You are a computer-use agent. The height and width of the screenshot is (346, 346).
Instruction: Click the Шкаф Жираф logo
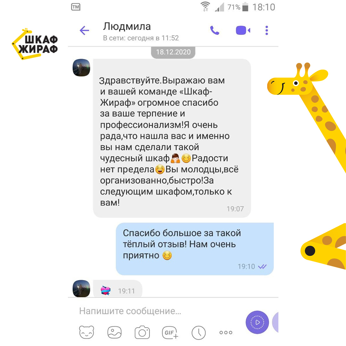point(35,44)
